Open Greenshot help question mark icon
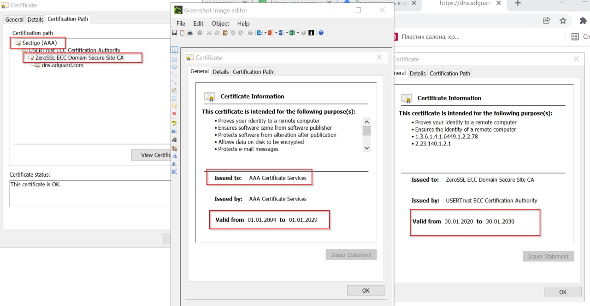The height and width of the screenshot is (306, 590). [321, 33]
